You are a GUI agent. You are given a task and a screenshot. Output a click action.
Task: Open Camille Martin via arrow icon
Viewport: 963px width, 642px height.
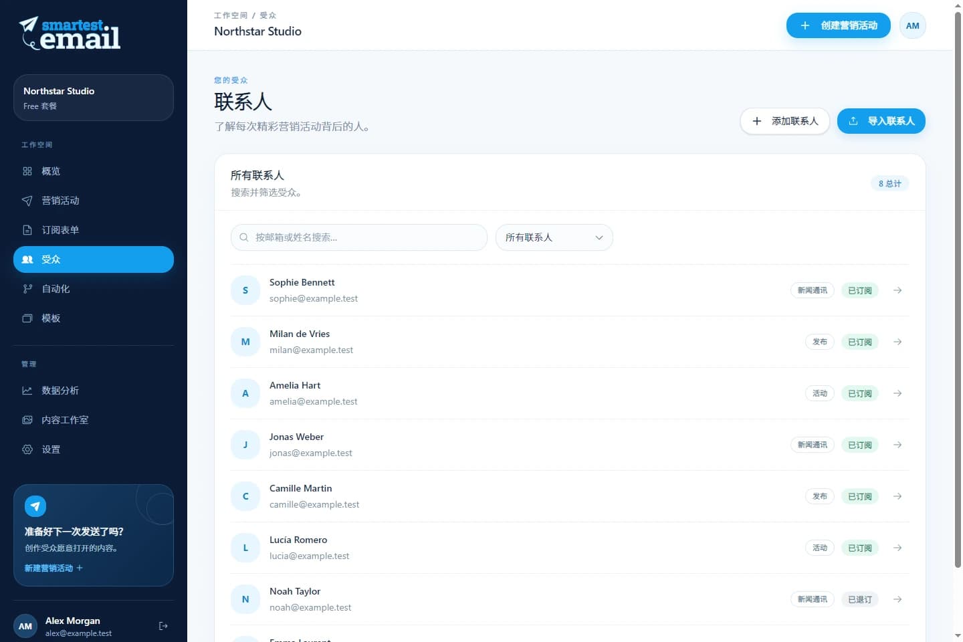[897, 496]
